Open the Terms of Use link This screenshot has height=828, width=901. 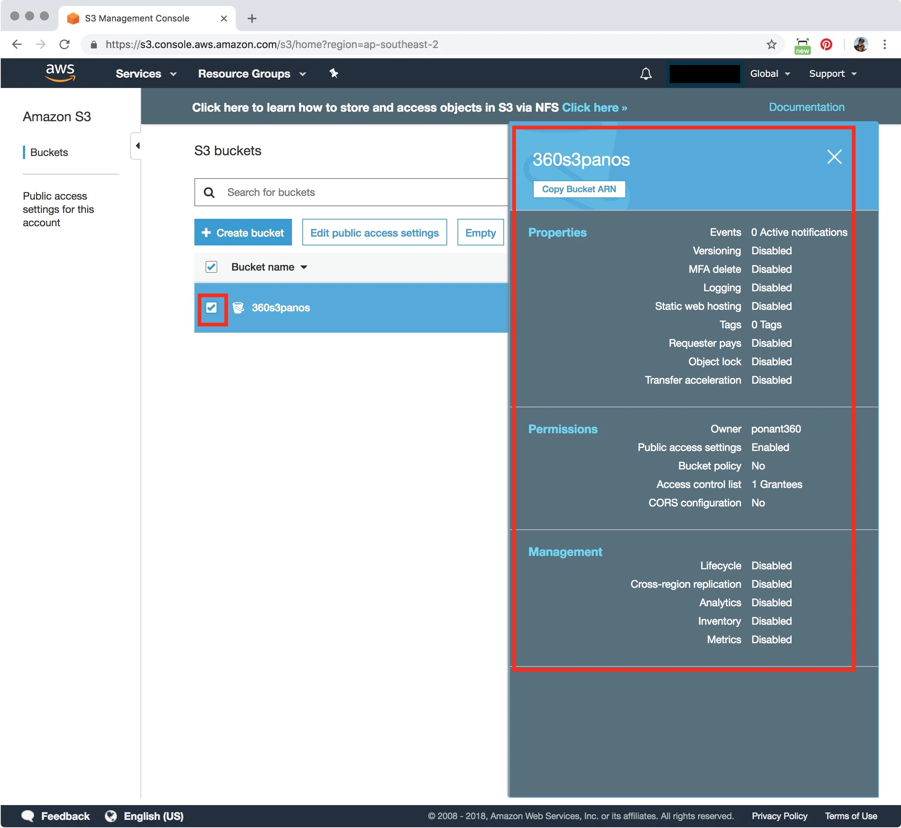(851, 816)
